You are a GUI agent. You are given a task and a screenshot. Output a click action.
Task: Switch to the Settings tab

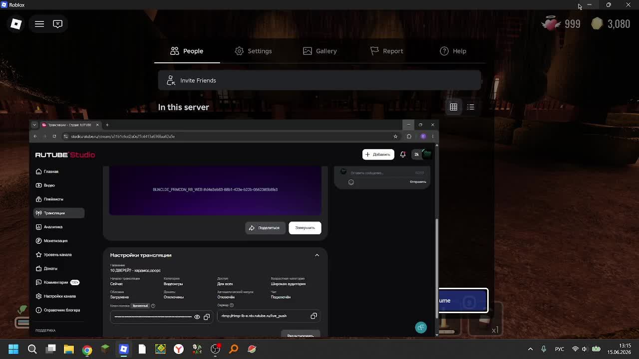coord(253,51)
